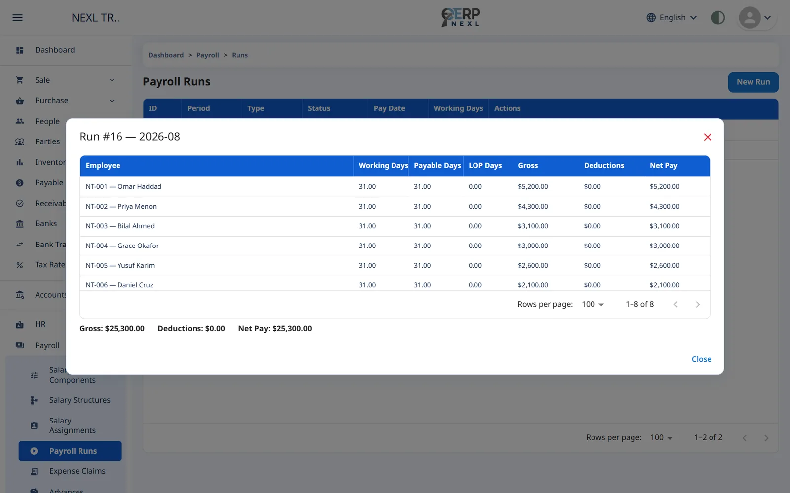Click the Purchase basket icon

(20, 101)
